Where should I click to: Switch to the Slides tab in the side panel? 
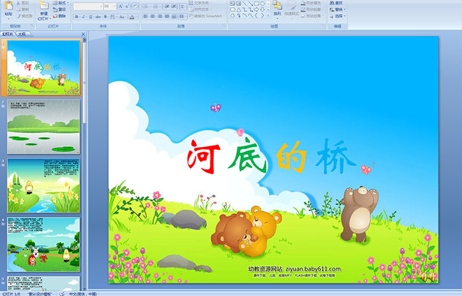click(x=7, y=33)
